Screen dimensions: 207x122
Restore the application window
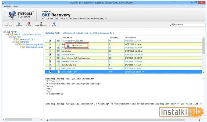pyautogui.click(x=196, y=2)
